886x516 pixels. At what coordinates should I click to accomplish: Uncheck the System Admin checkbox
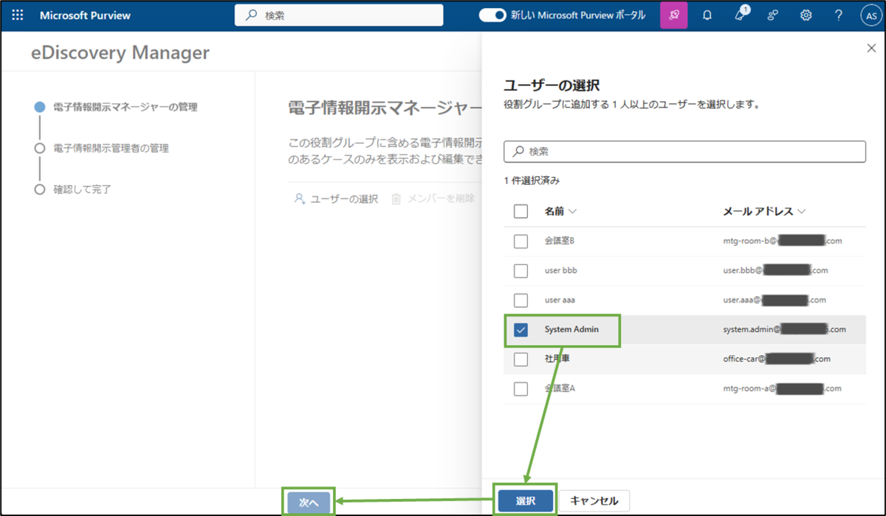(521, 329)
